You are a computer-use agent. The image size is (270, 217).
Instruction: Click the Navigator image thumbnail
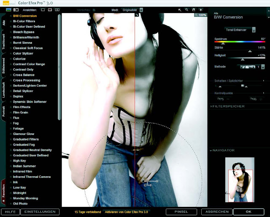point(240,180)
